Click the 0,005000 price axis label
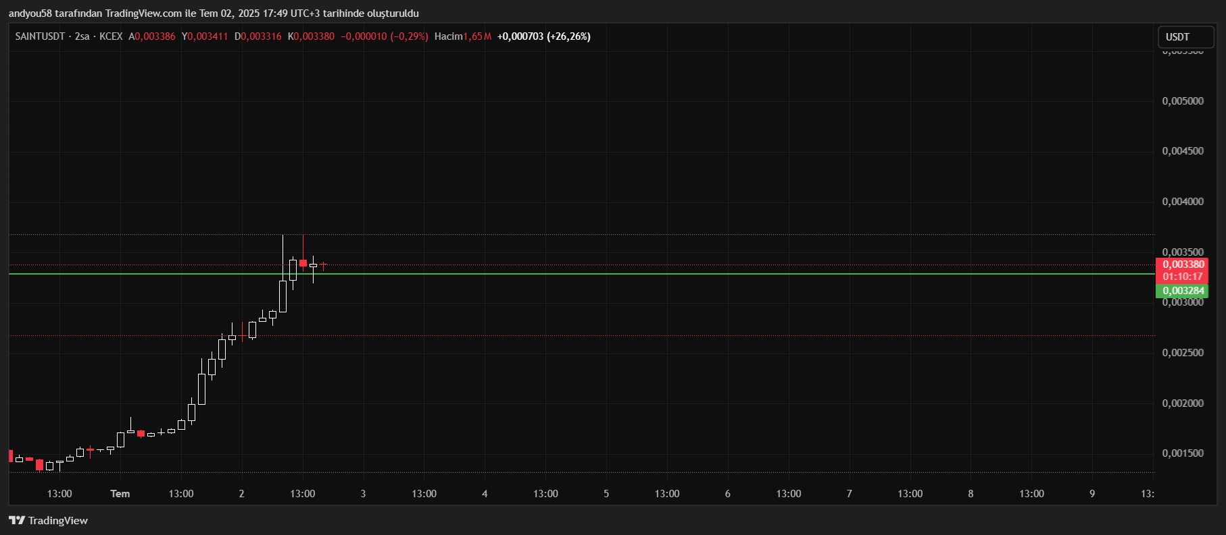1226x535 pixels. [1183, 101]
